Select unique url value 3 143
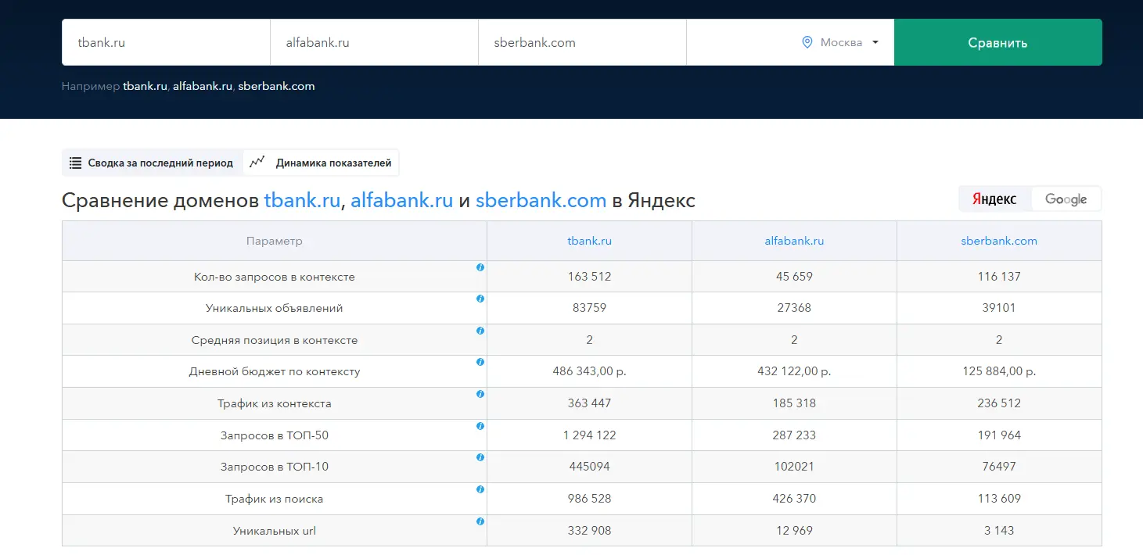This screenshot has height=555, width=1143. tap(999, 530)
